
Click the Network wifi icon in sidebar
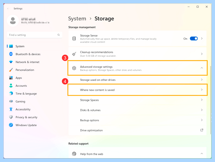(x=11, y=62)
